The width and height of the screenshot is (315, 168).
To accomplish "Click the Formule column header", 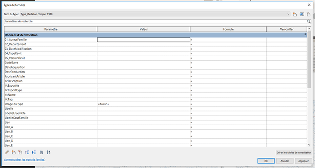I will (228, 29).
